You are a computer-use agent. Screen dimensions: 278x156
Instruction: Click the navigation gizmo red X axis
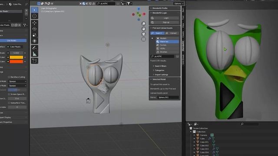[x=144, y=14]
